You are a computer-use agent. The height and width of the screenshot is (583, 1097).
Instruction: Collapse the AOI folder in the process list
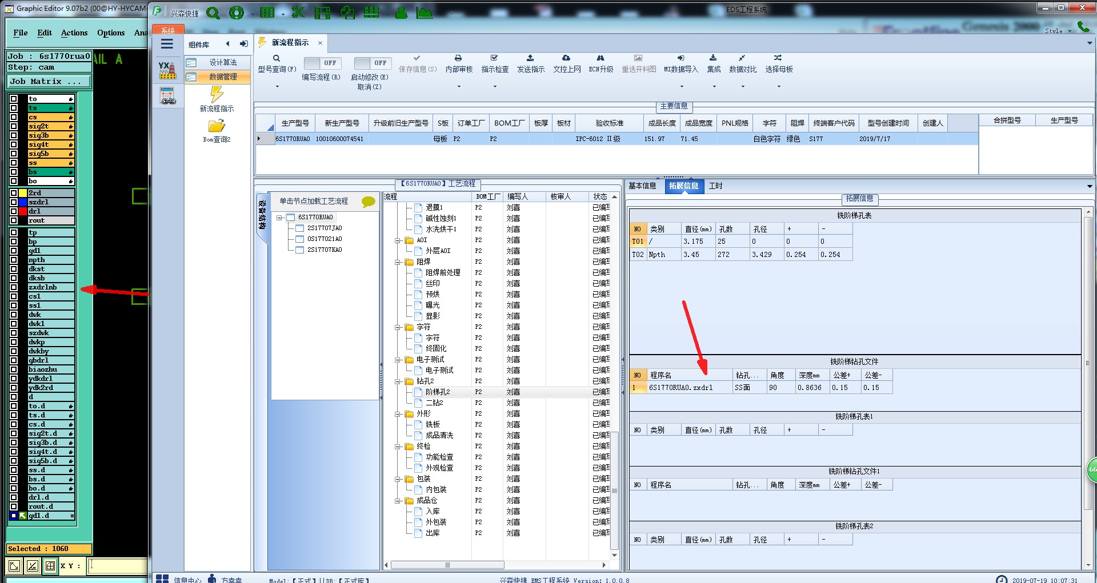pos(398,240)
